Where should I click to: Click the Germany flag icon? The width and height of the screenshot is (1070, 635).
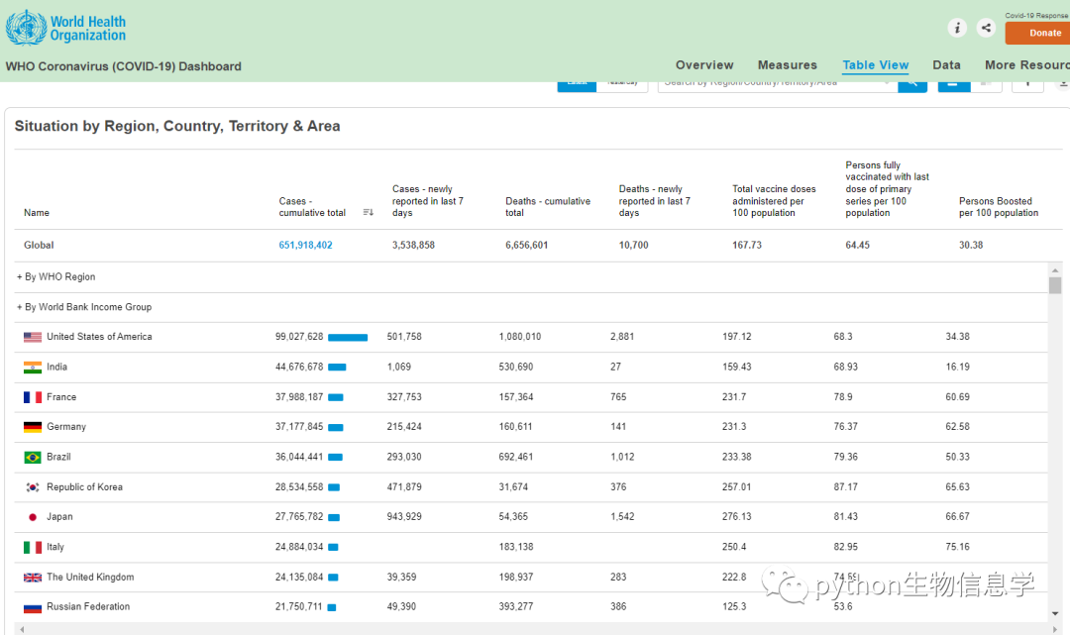[x=32, y=427]
